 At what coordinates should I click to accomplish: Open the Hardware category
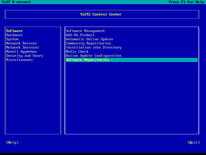(x=14, y=35)
